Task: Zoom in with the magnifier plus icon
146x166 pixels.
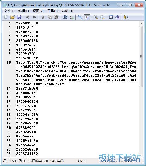Action: tap(96, 17)
